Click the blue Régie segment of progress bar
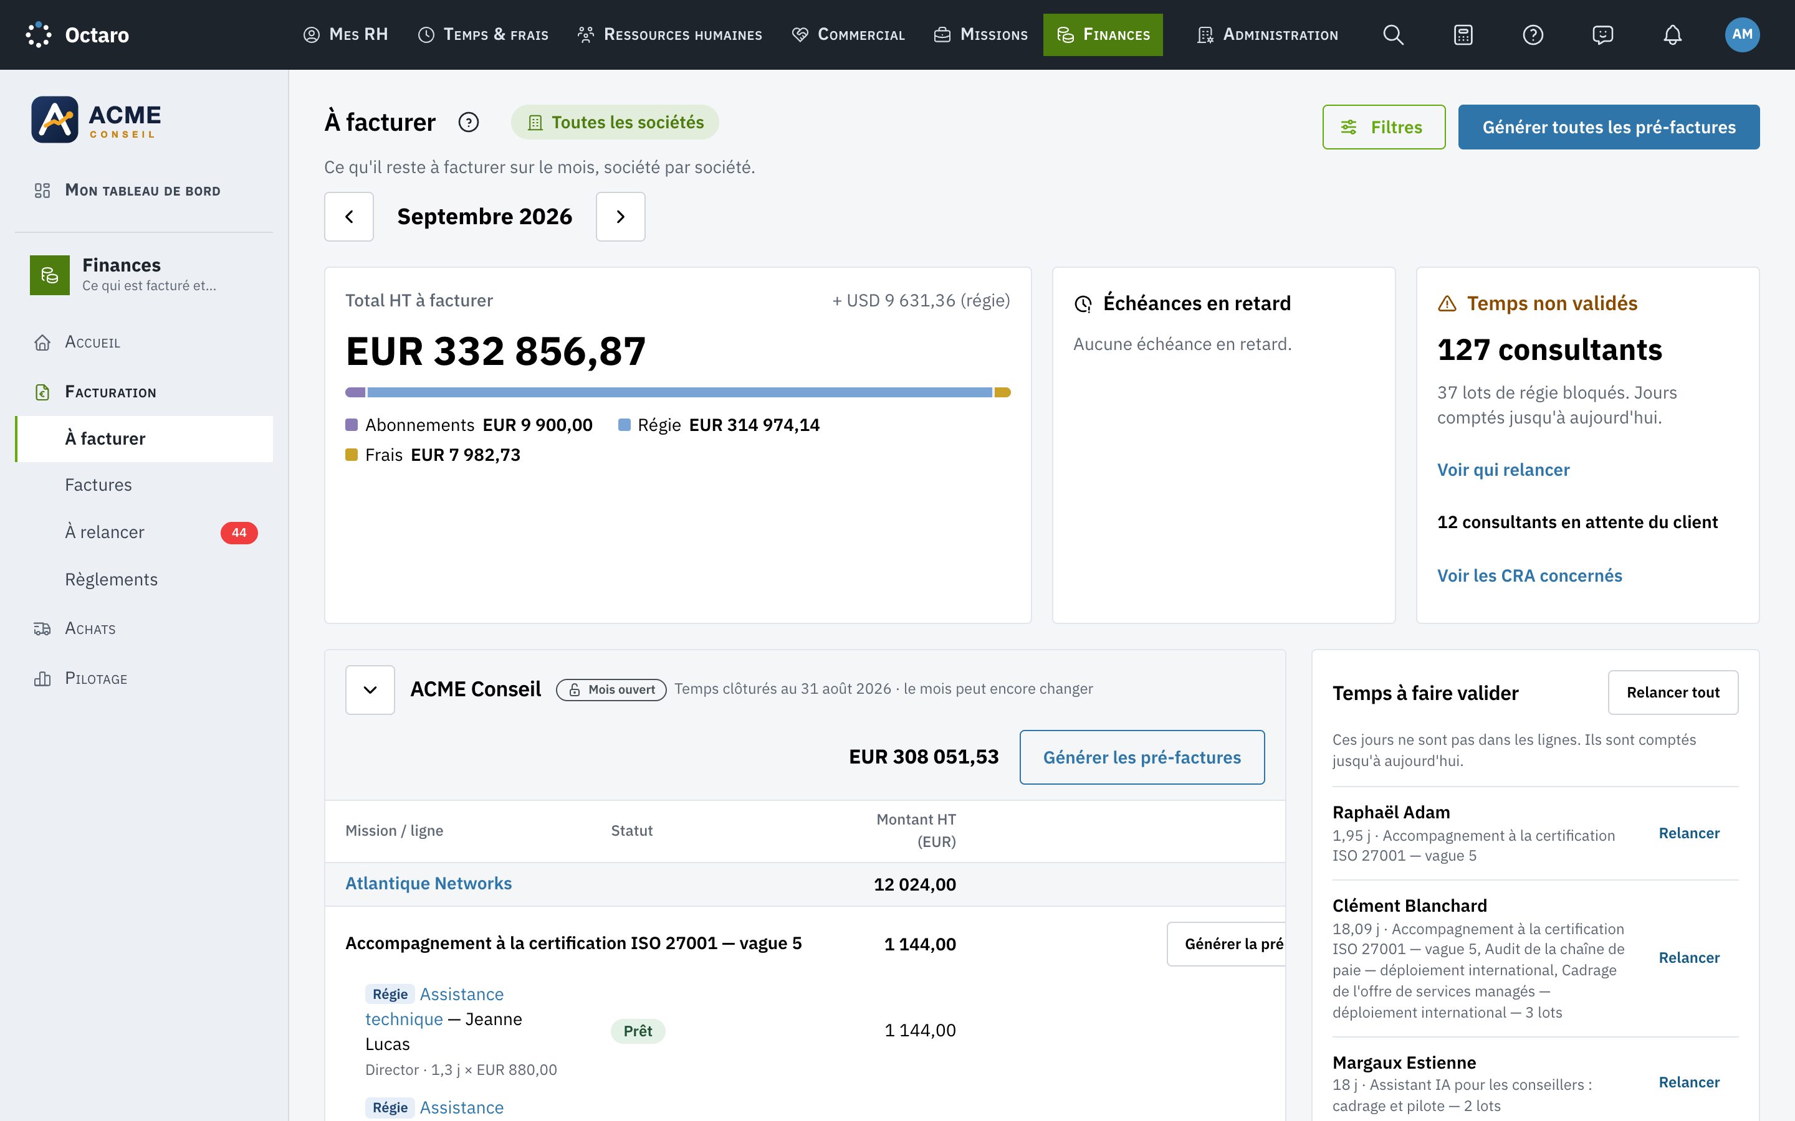This screenshot has height=1121, width=1795. click(x=679, y=392)
